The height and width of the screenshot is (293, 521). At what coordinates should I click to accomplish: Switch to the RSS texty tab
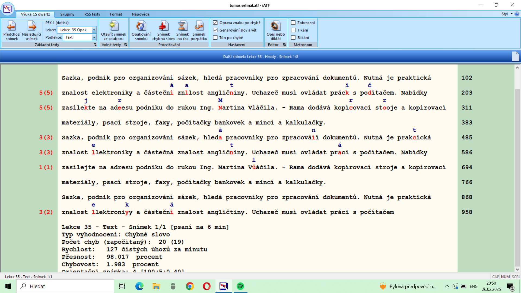pos(92,14)
